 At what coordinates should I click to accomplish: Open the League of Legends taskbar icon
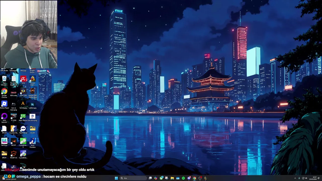(206, 178)
